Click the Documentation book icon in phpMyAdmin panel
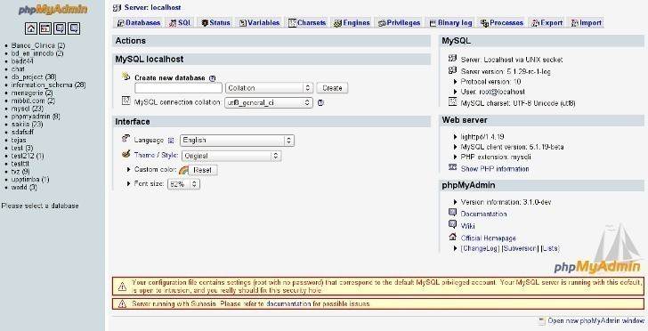The width and height of the screenshot is (648, 331). point(452,213)
